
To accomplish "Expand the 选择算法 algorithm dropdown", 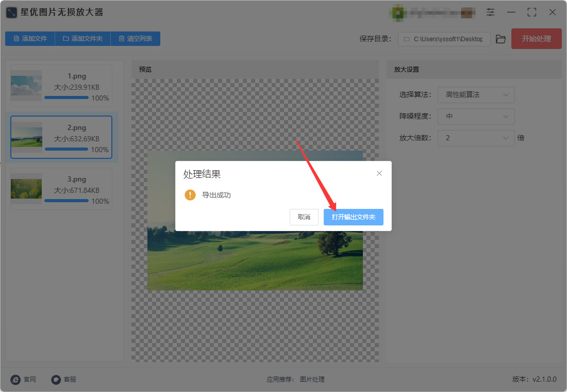I will (x=476, y=95).
